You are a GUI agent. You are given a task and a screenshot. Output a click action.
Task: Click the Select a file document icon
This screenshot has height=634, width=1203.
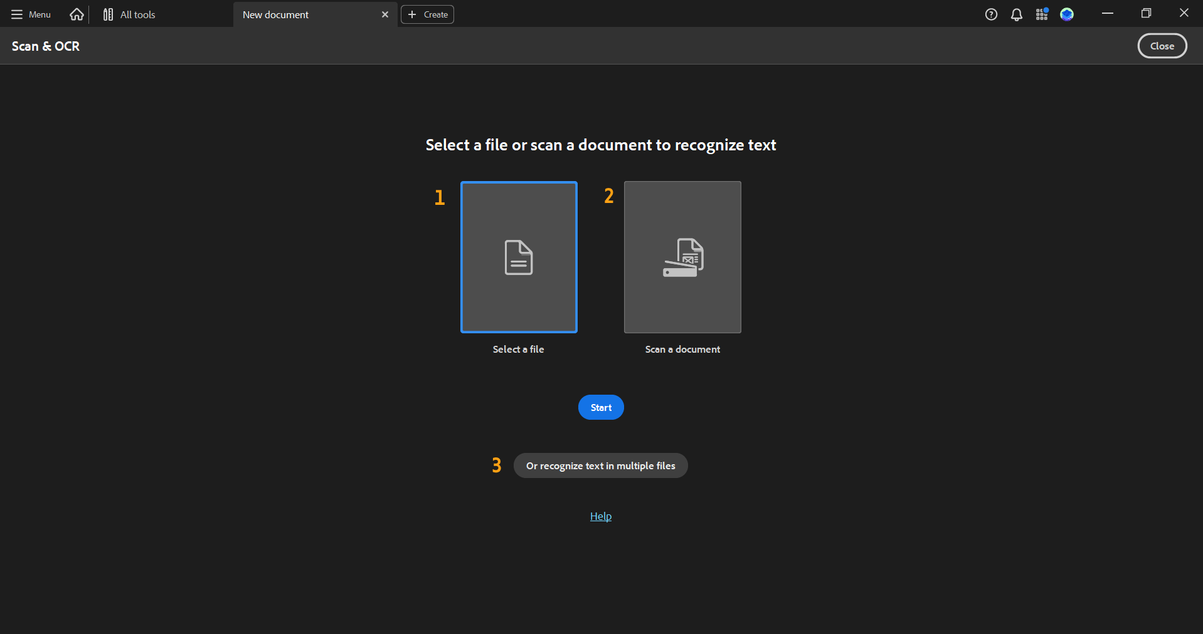pyautogui.click(x=518, y=257)
